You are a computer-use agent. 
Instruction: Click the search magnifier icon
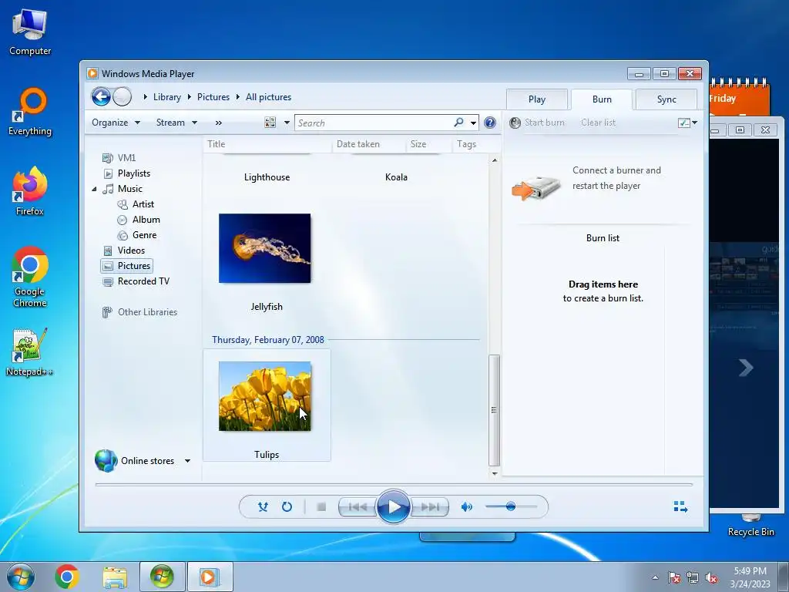(x=458, y=123)
